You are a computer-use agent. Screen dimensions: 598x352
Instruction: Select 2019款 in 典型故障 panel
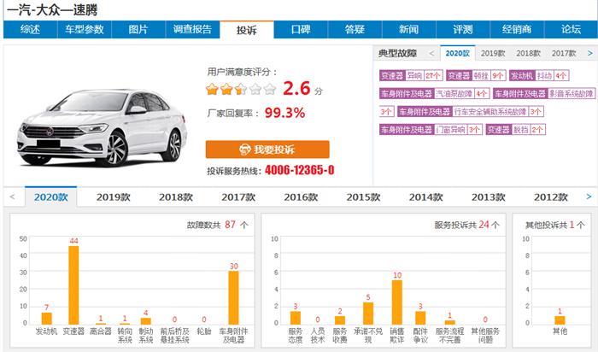pyautogui.click(x=493, y=53)
